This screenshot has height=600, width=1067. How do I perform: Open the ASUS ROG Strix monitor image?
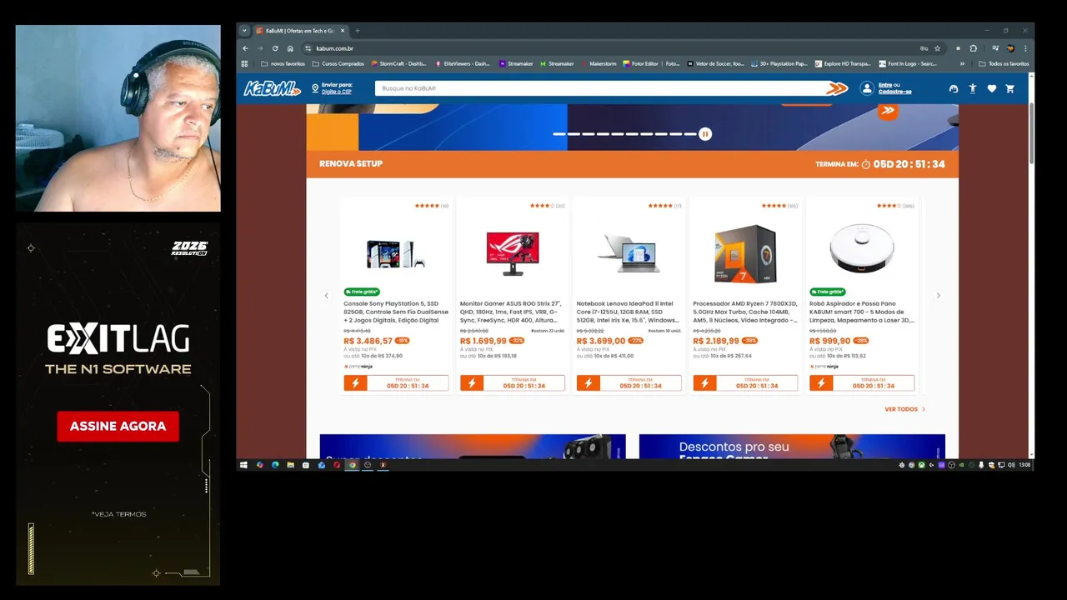[x=513, y=252]
